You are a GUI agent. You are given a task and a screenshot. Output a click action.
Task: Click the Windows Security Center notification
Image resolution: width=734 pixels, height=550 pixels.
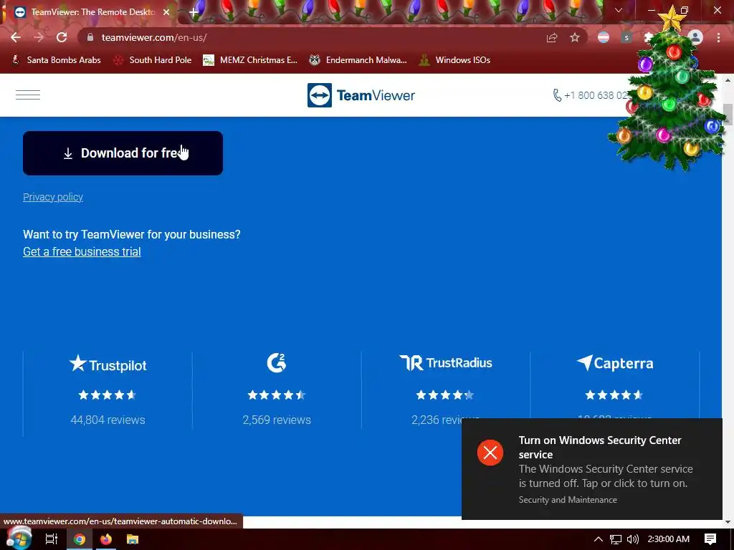pyautogui.click(x=591, y=468)
